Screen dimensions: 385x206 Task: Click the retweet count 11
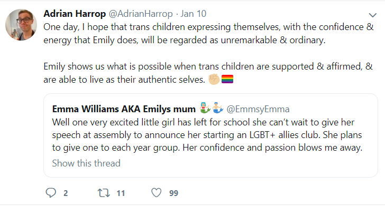121,193
